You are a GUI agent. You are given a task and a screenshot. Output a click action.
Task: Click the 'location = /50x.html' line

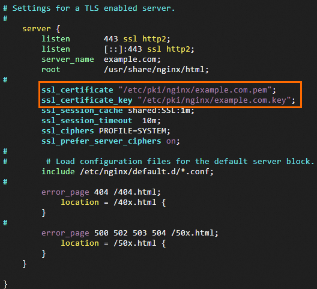pos(113,243)
